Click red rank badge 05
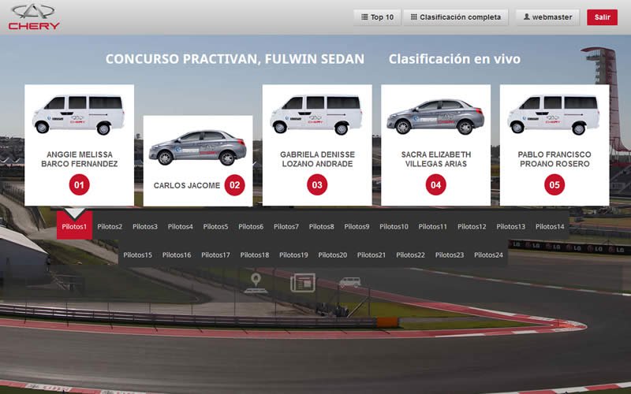Screen dimensions: 631x394 click(554, 185)
